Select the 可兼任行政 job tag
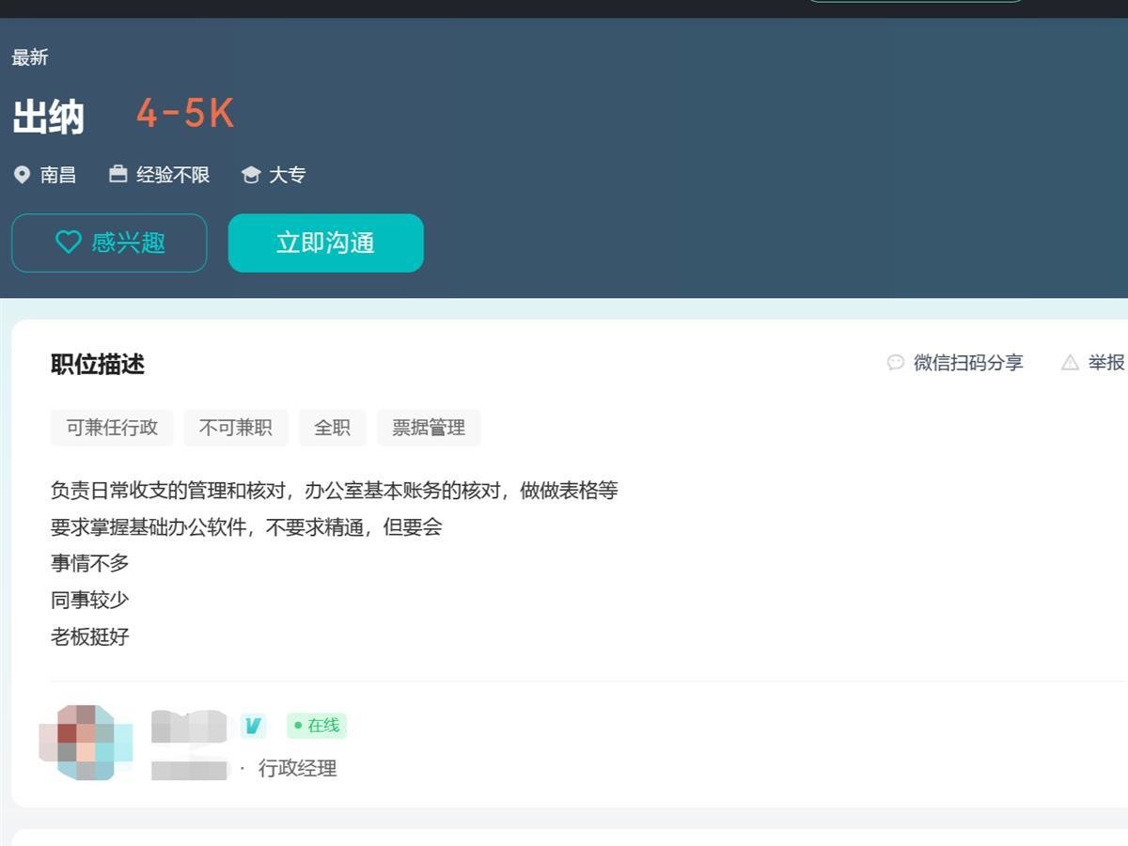 112,428
